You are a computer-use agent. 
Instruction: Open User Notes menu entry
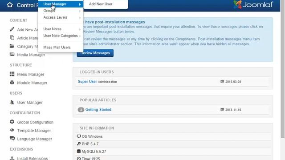tap(61, 29)
